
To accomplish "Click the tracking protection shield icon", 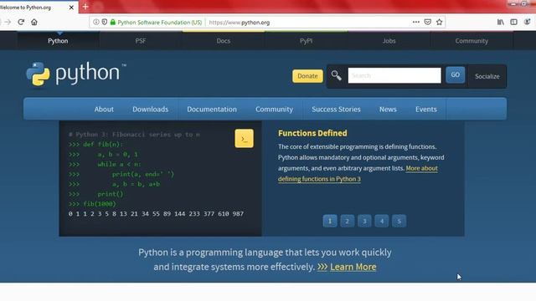I will coord(104,23).
